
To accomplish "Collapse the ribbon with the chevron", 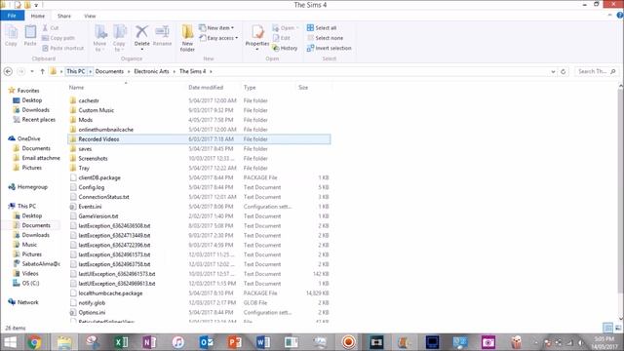I will [x=610, y=16].
